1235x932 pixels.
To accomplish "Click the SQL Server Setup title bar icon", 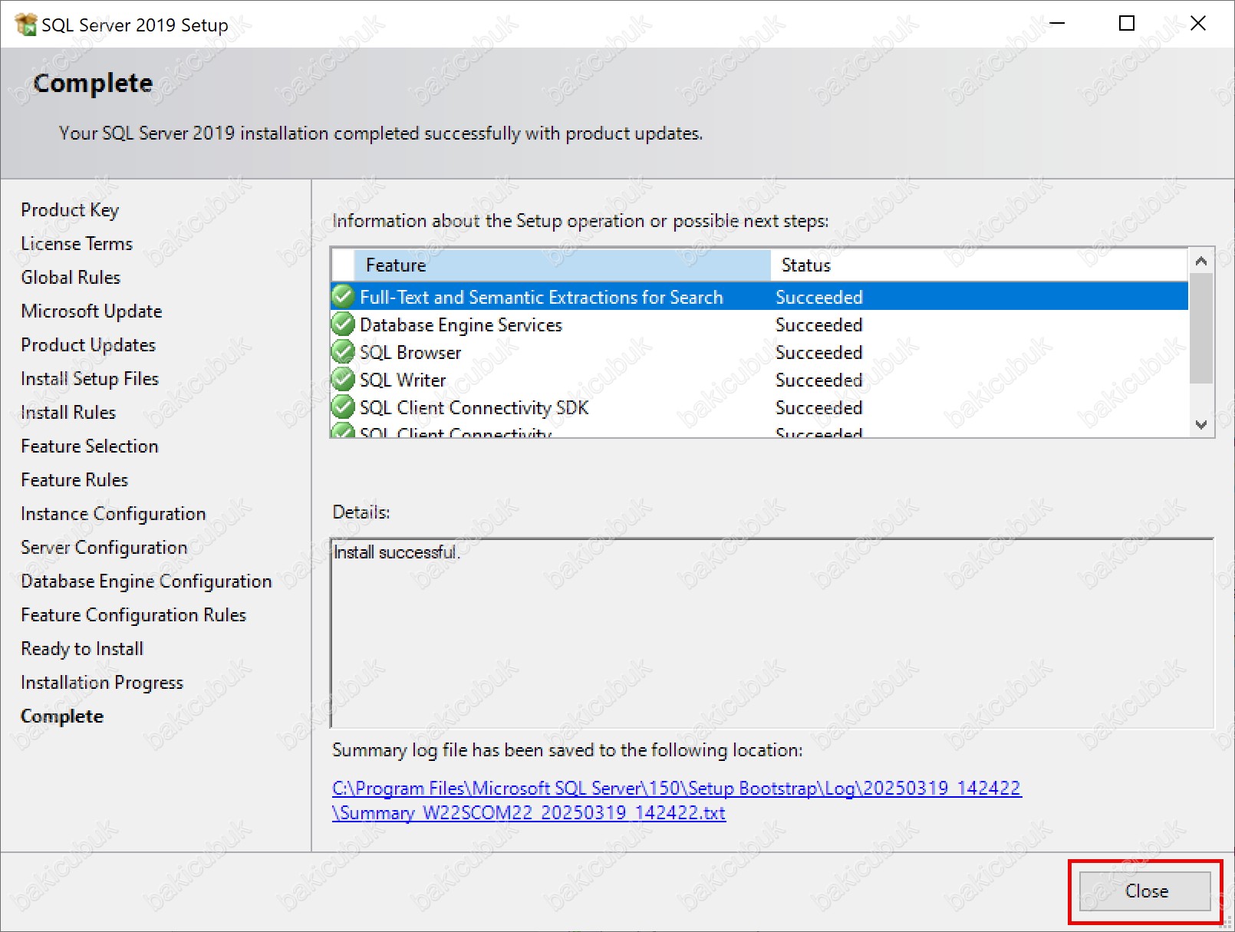I will 25,25.
